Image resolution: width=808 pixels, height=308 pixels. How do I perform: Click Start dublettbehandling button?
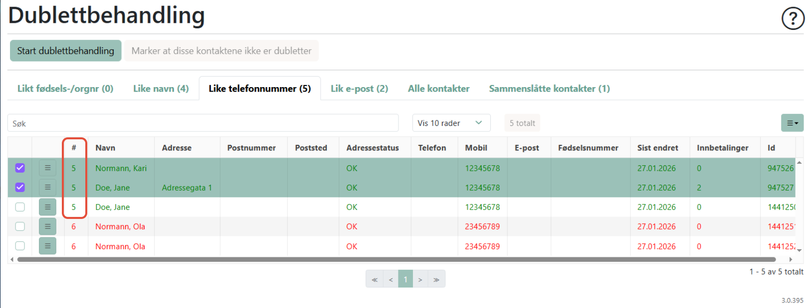pos(65,51)
